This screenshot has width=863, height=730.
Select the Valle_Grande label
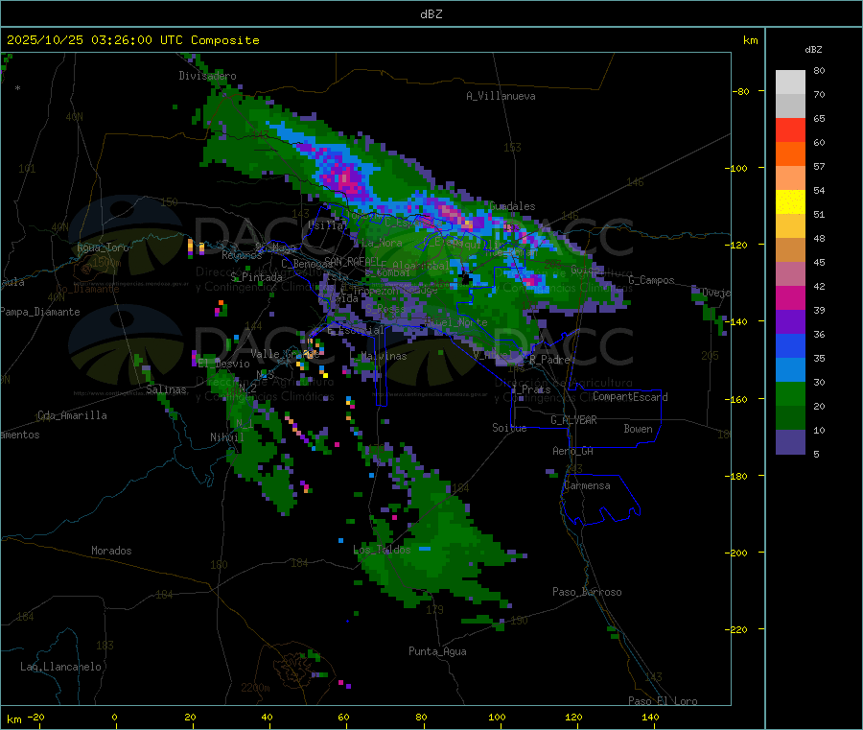[285, 354]
